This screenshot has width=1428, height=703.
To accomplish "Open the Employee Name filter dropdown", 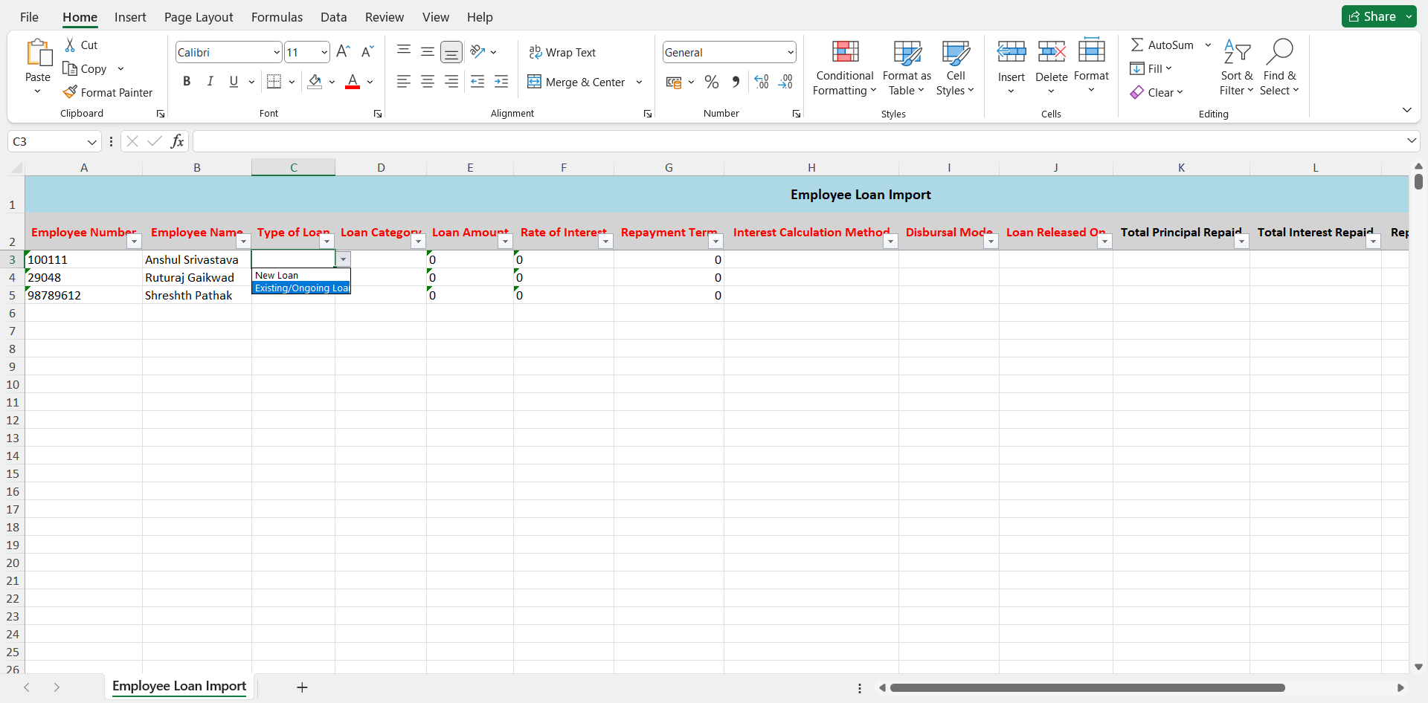I will pyautogui.click(x=243, y=242).
